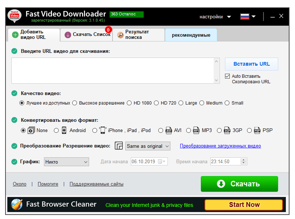The image size is (295, 219).
Task: Select the iPhone, iPad, iPod radio button
Action: tap(95, 130)
